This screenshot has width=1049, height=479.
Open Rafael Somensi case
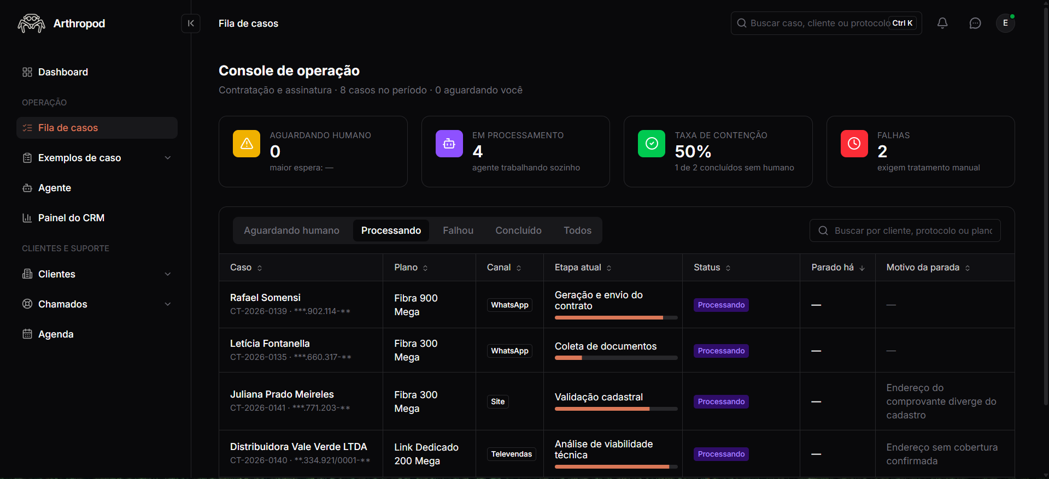click(x=265, y=298)
